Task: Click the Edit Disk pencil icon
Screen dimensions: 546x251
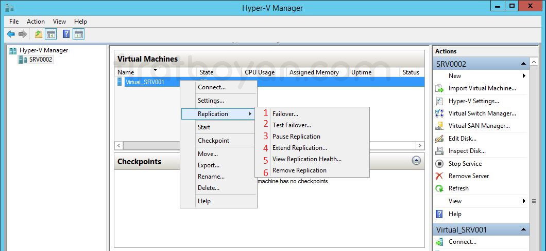Action: (x=439, y=139)
